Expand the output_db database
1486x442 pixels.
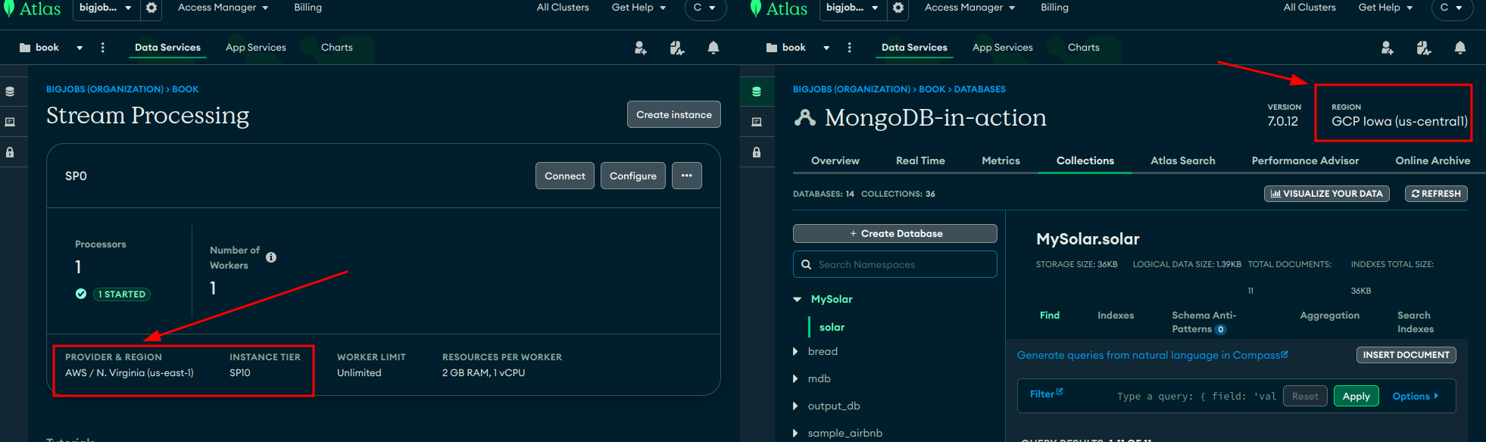(x=795, y=406)
